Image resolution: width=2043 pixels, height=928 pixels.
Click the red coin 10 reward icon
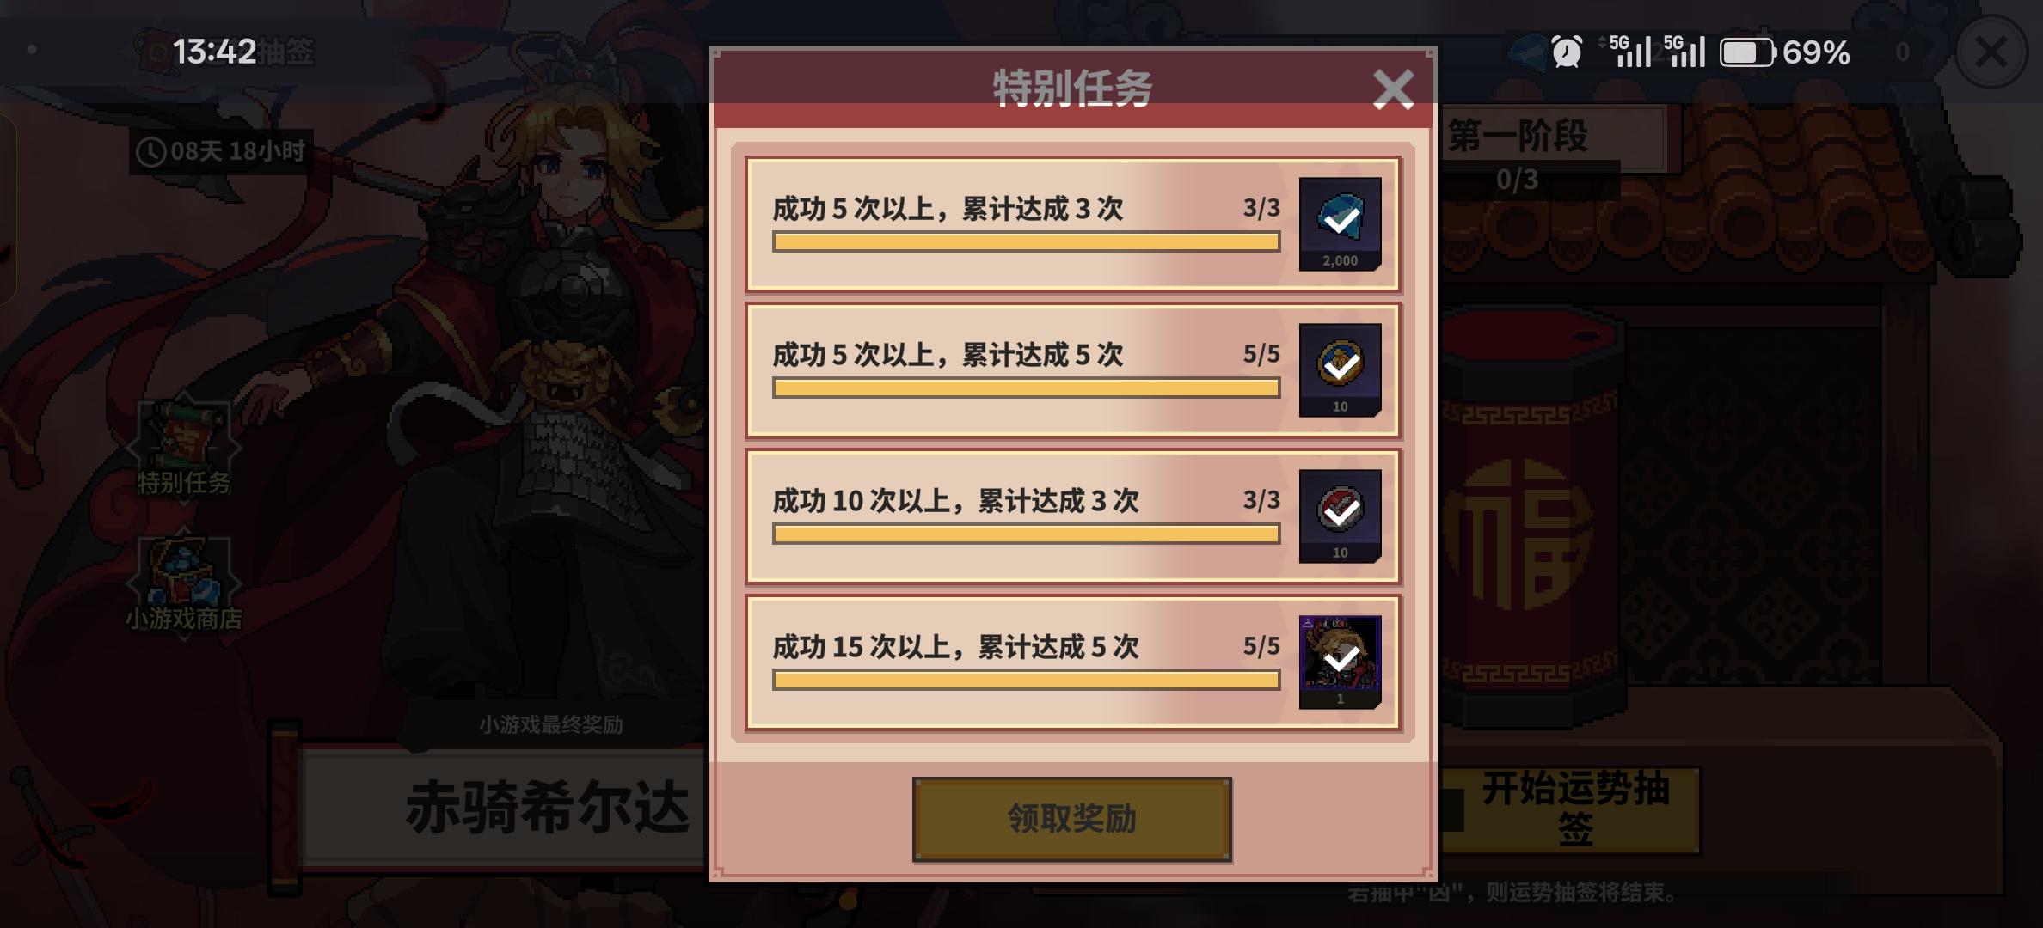1340,516
